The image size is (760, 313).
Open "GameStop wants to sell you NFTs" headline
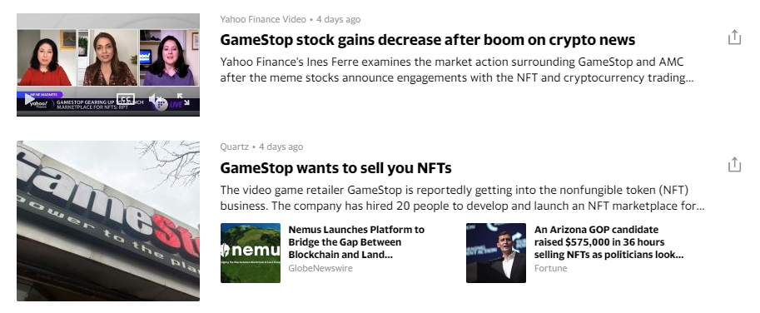click(336, 167)
